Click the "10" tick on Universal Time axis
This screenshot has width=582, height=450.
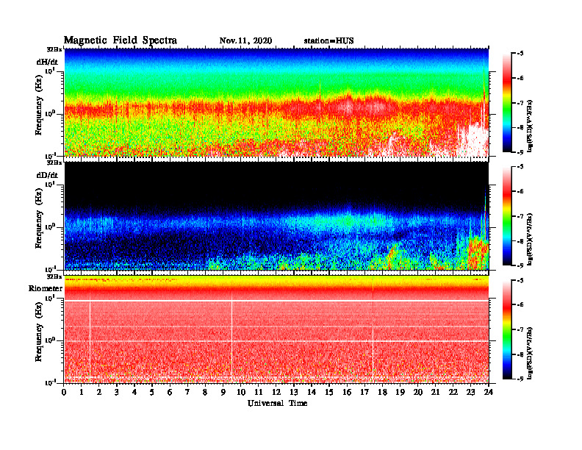[241, 393]
